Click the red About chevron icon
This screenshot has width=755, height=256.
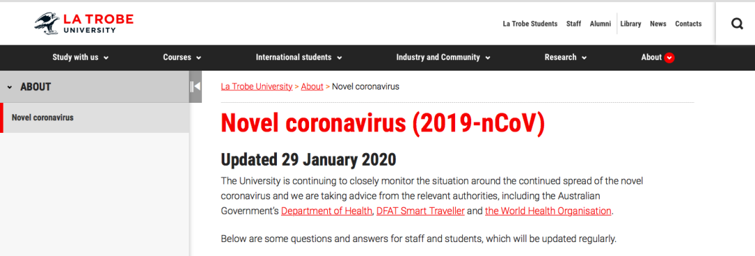[x=669, y=58]
